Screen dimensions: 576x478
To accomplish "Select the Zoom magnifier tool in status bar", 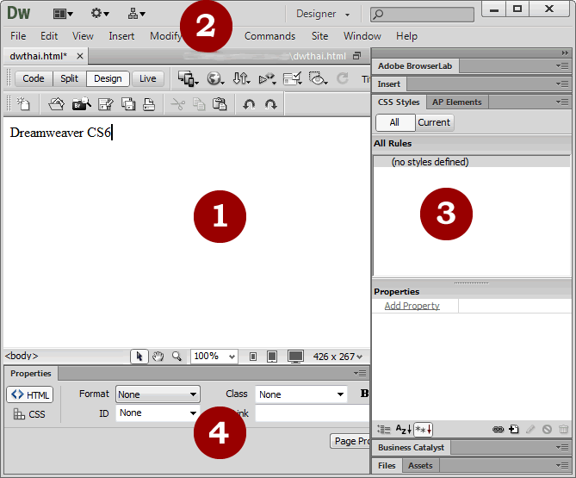I will [177, 357].
